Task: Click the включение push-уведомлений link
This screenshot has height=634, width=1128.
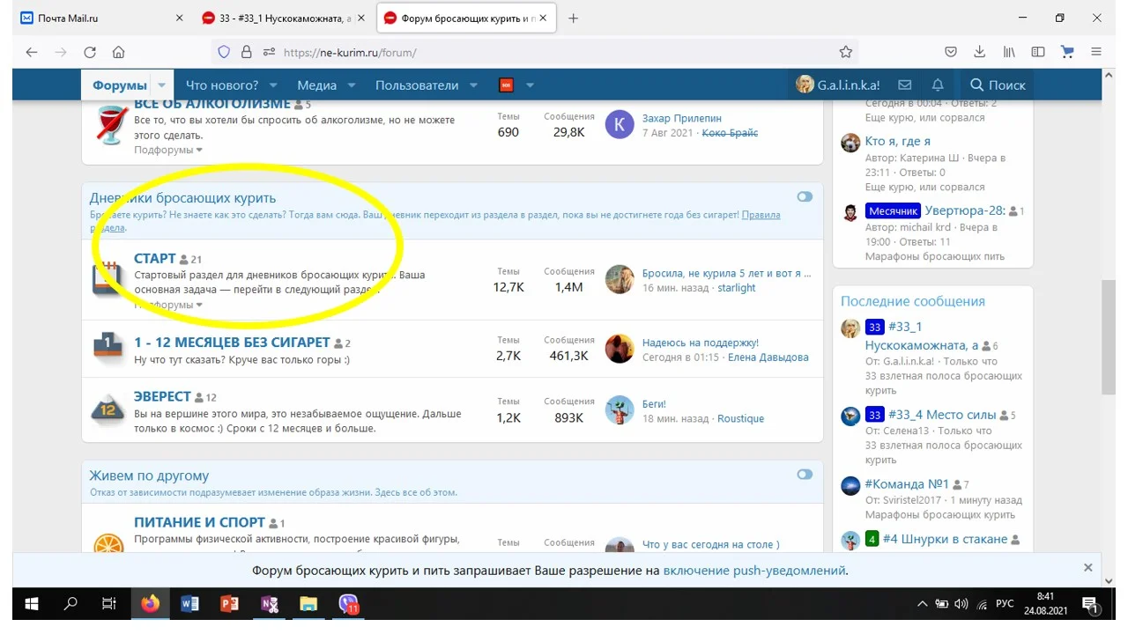Action: click(754, 570)
